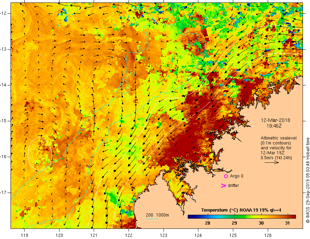
Task: Click the '(0.1m contours)' caption line
Action: click(276, 143)
